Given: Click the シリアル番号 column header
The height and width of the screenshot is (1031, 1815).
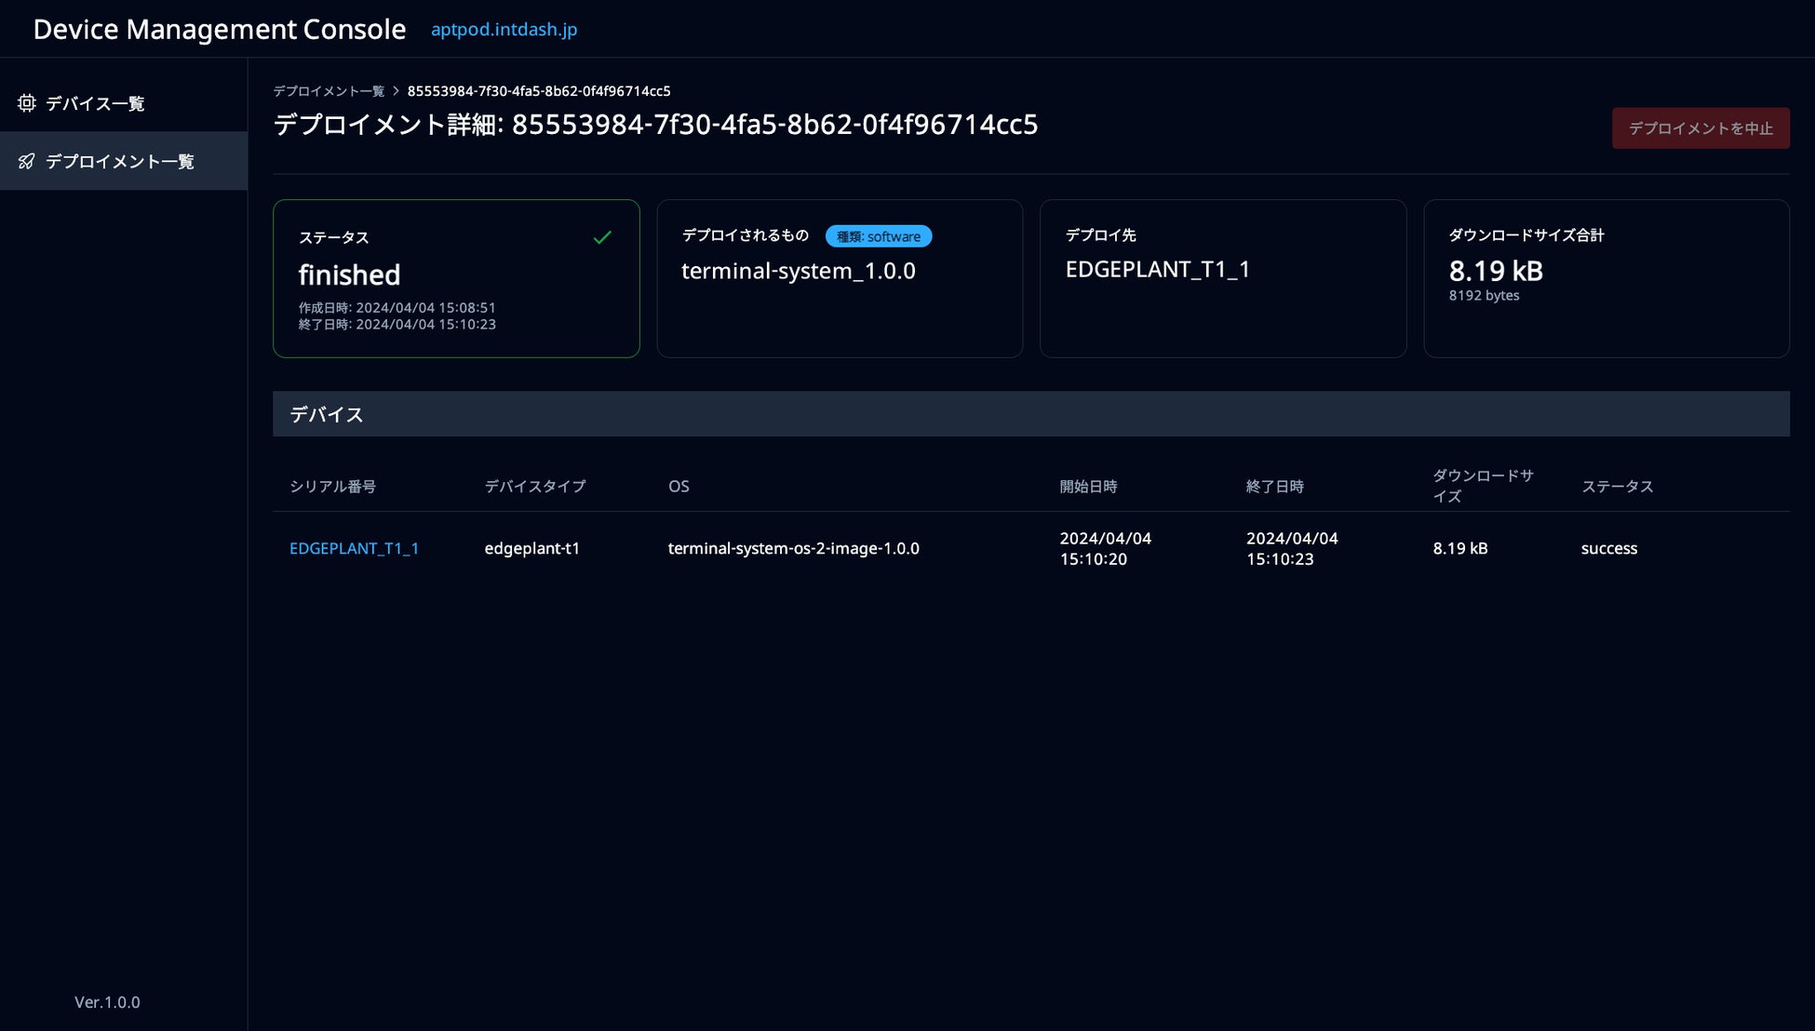Looking at the screenshot, I should point(332,487).
